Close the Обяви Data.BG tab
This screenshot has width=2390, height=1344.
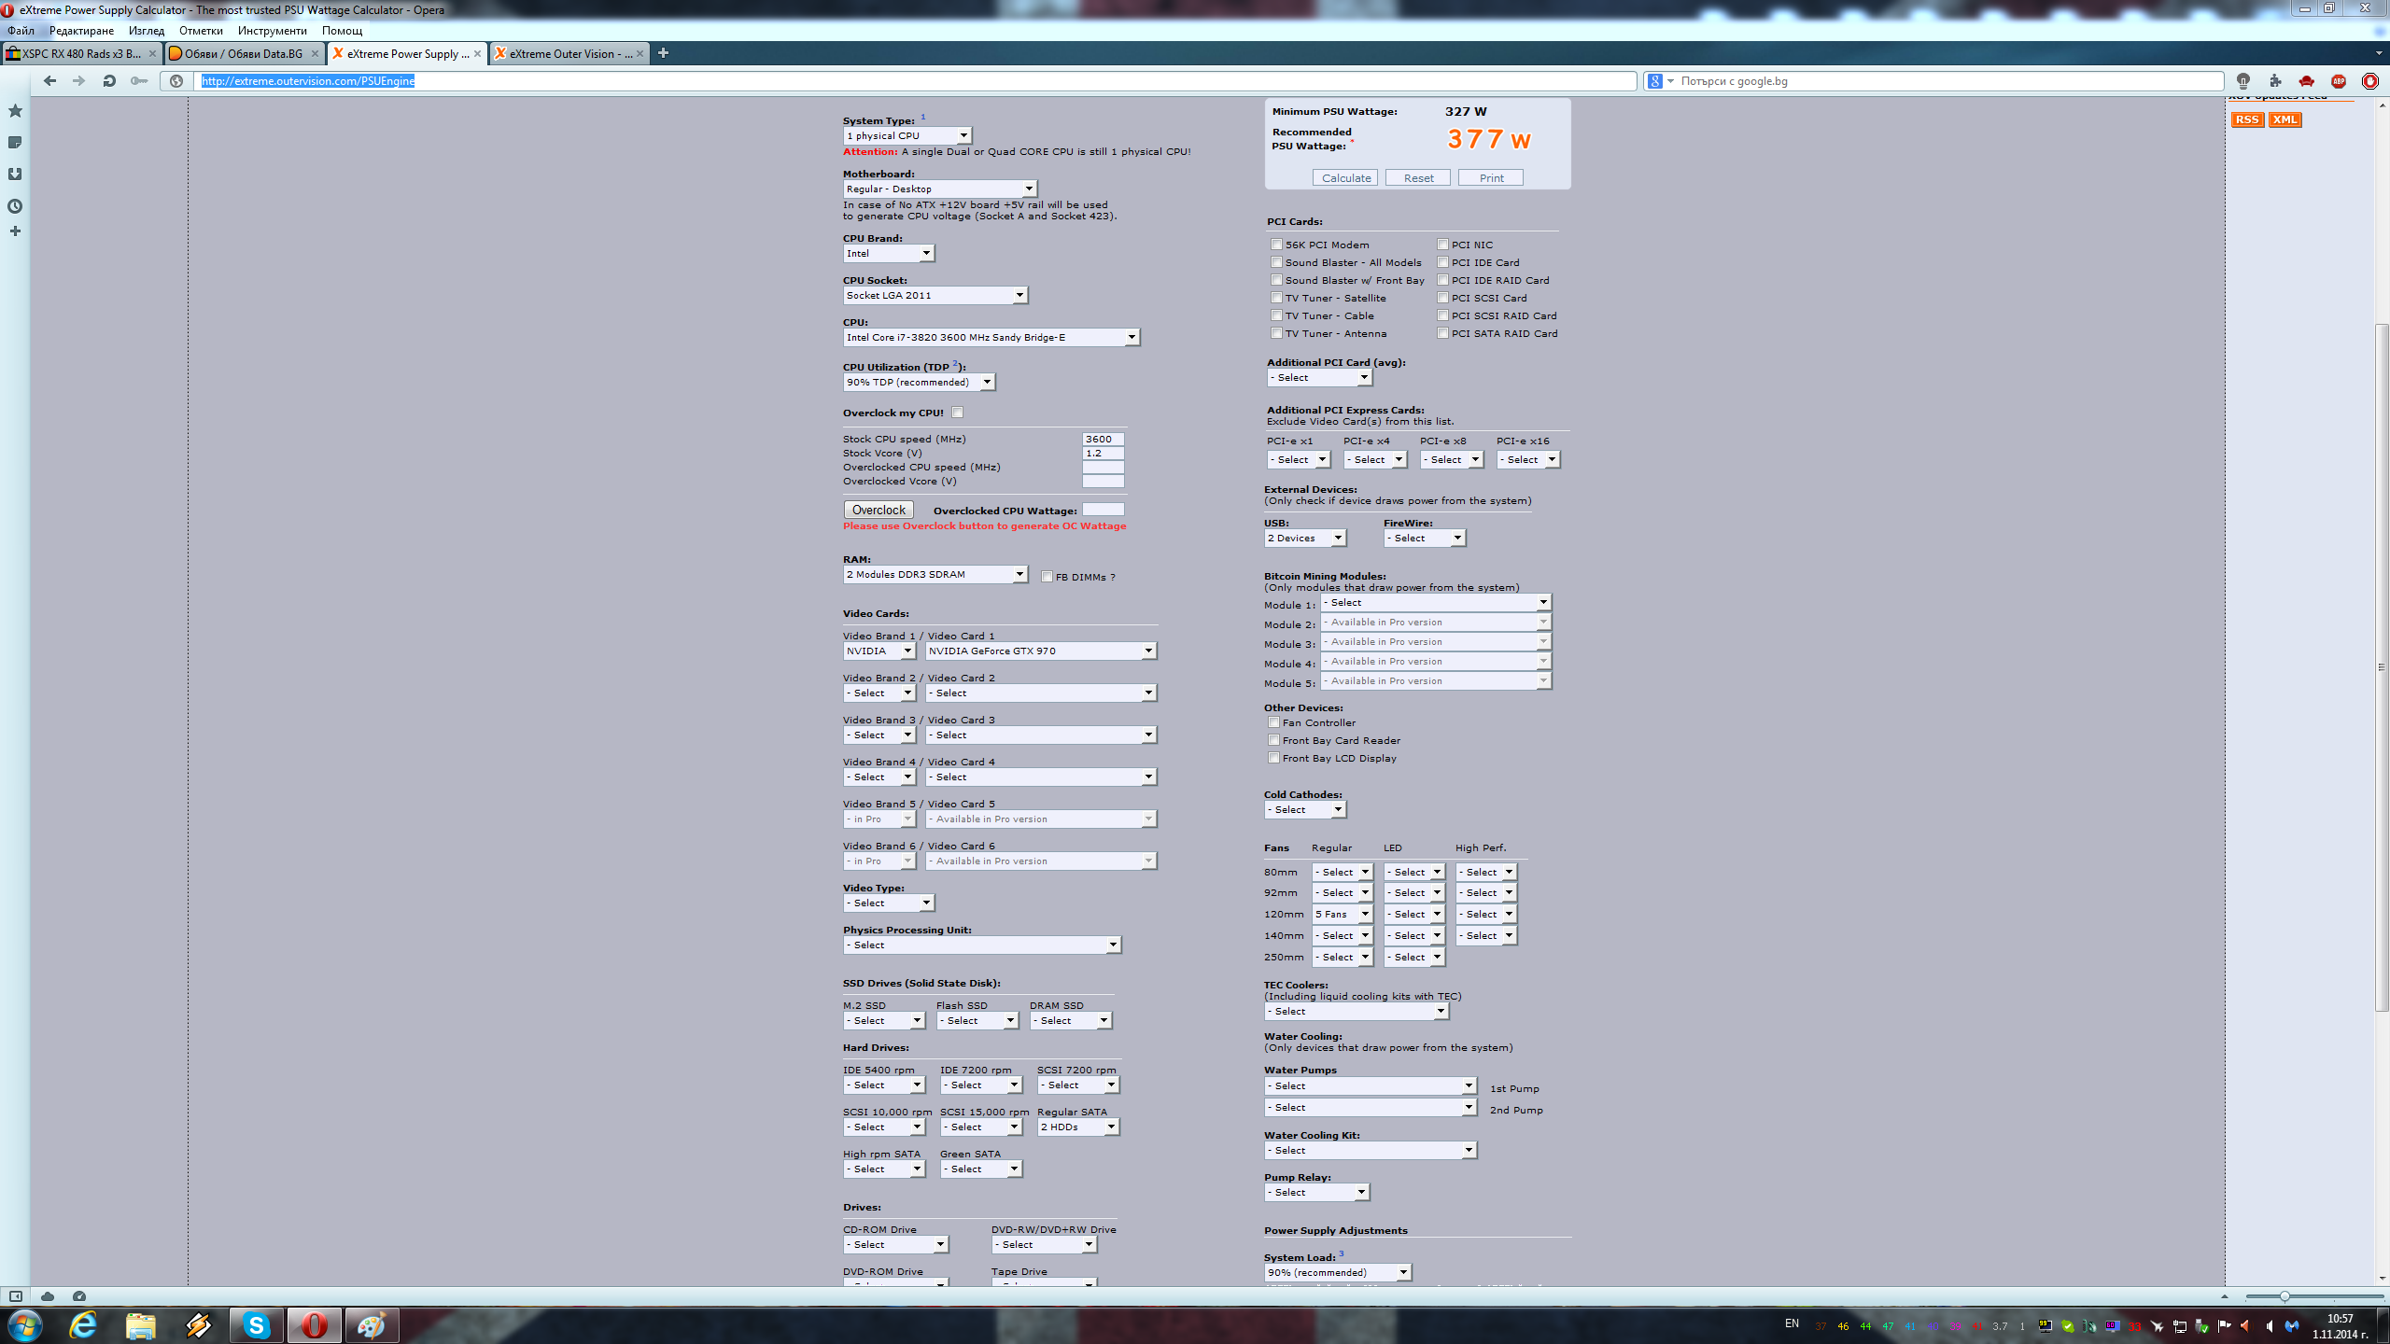click(x=315, y=54)
